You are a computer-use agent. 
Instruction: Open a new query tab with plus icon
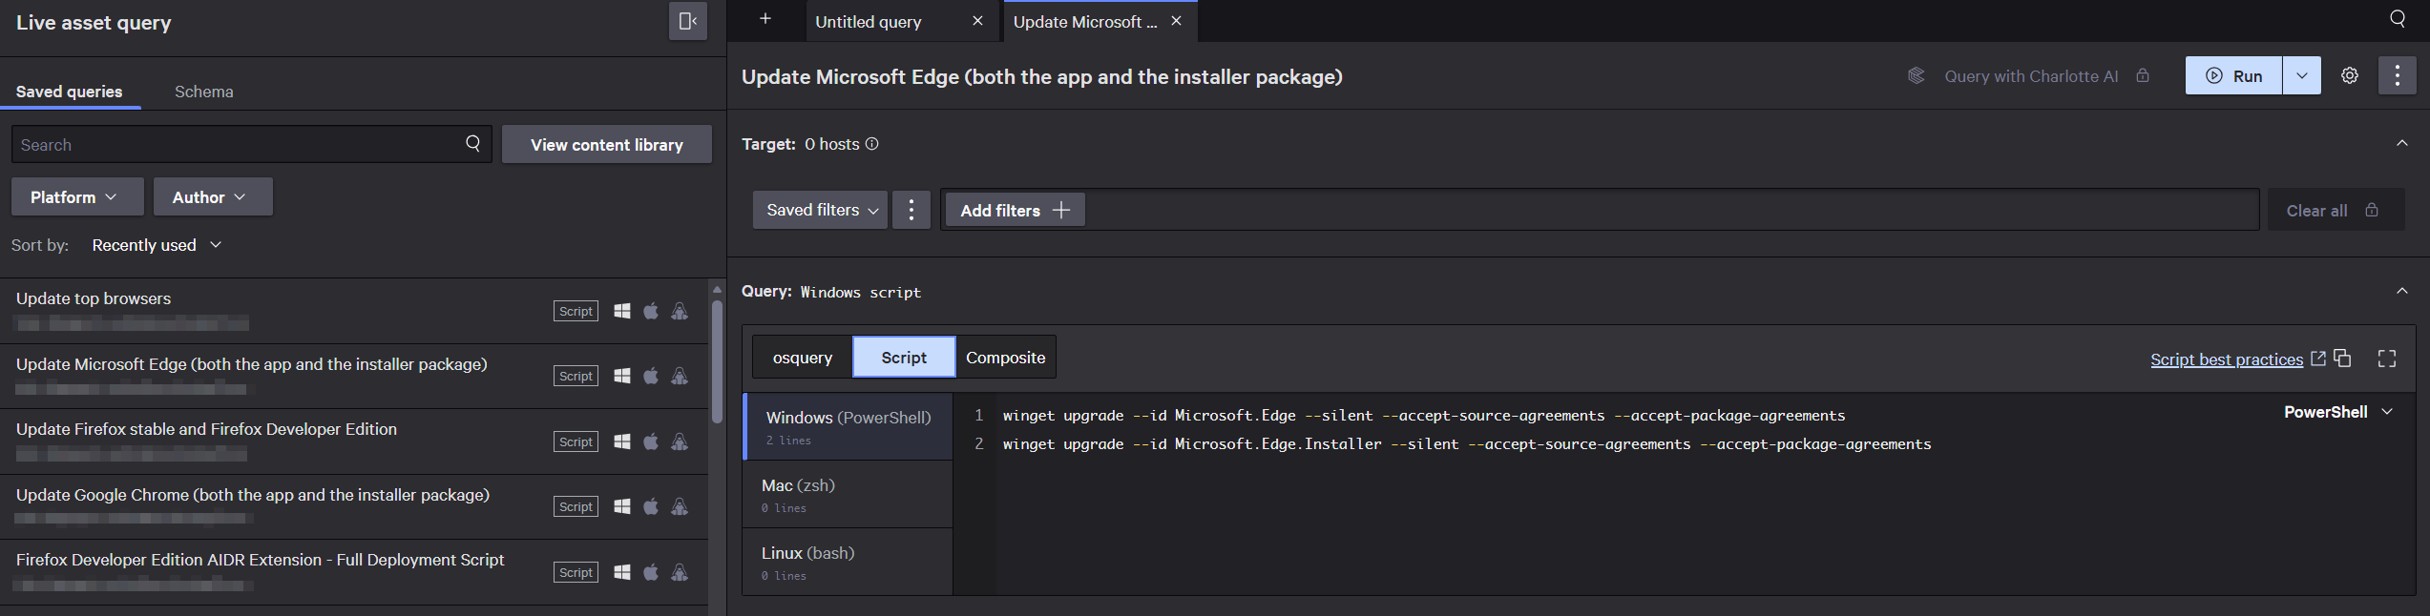click(765, 19)
